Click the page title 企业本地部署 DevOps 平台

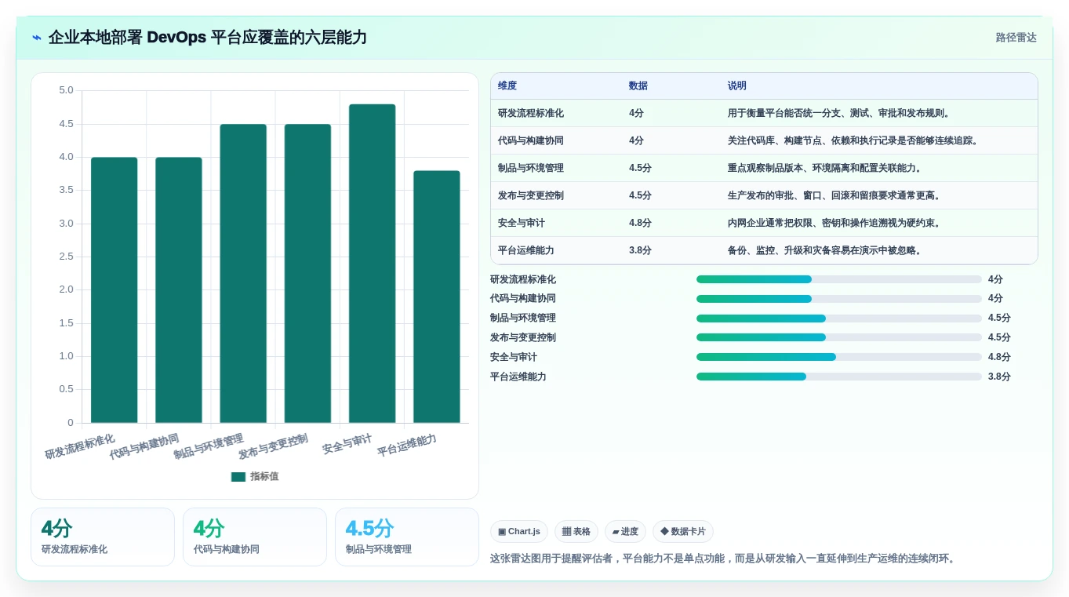tap(207, 38)
